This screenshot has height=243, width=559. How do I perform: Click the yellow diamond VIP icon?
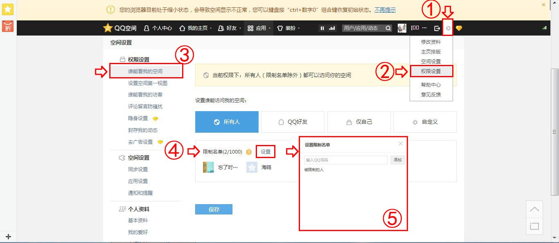click(x=459, y=28)
